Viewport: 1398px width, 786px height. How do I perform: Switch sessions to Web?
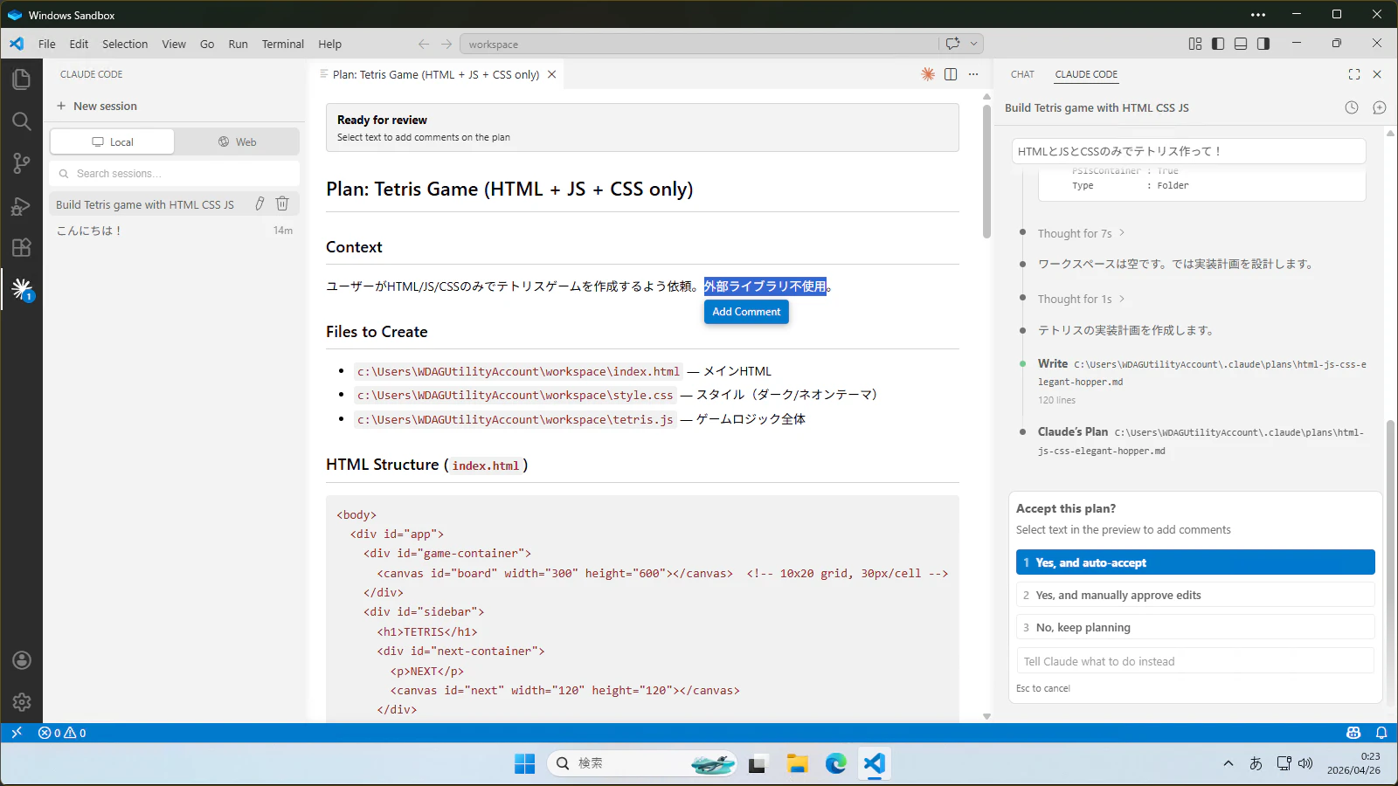(x=237, y=141)
